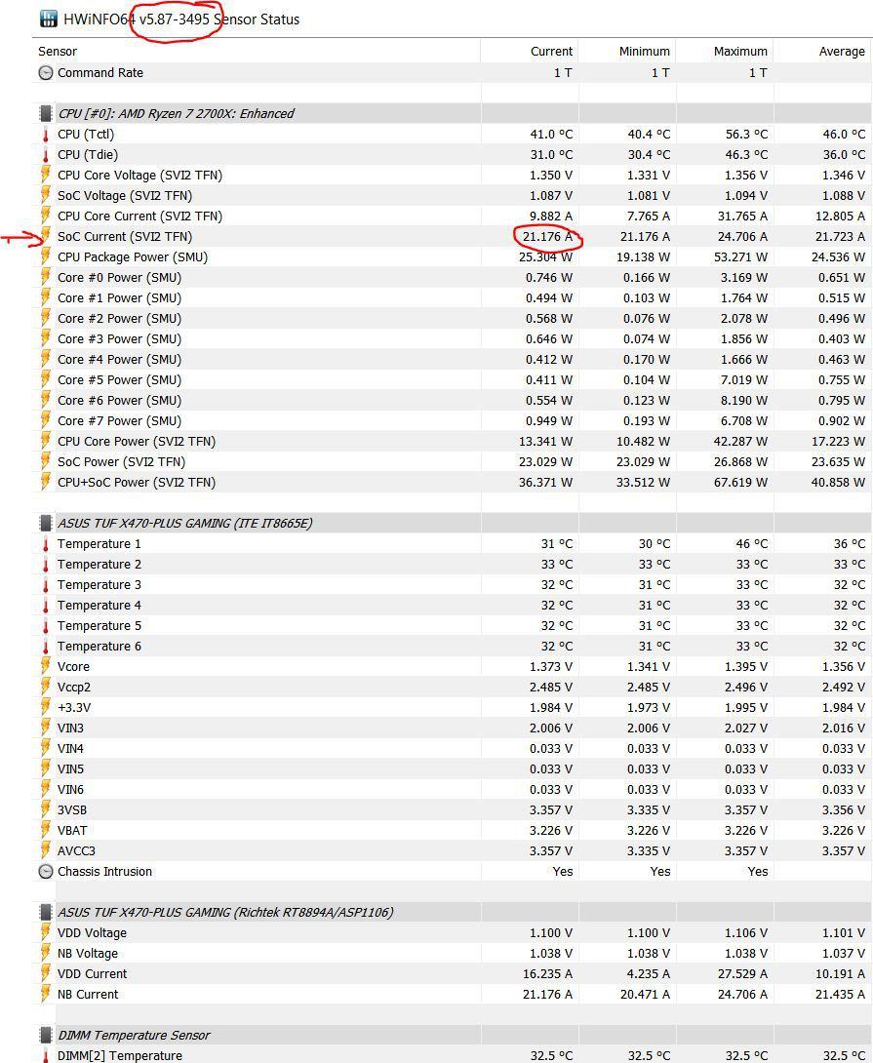Click the thermometer icon beside Temperature 4
This screenshot has height=1063, width=873.
46,606
